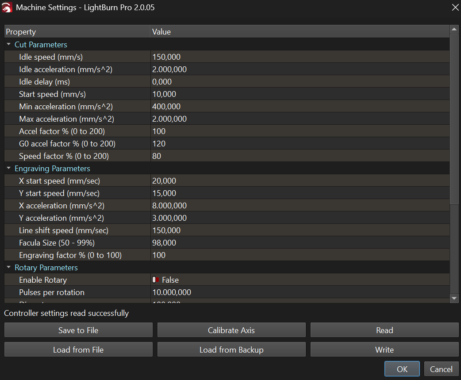
Task: Toggle the Enable Rotary switch
Action: [x=156, y=280]
